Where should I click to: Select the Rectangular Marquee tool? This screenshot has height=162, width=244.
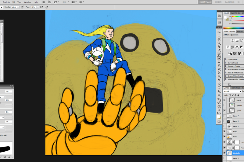(219, 36)
